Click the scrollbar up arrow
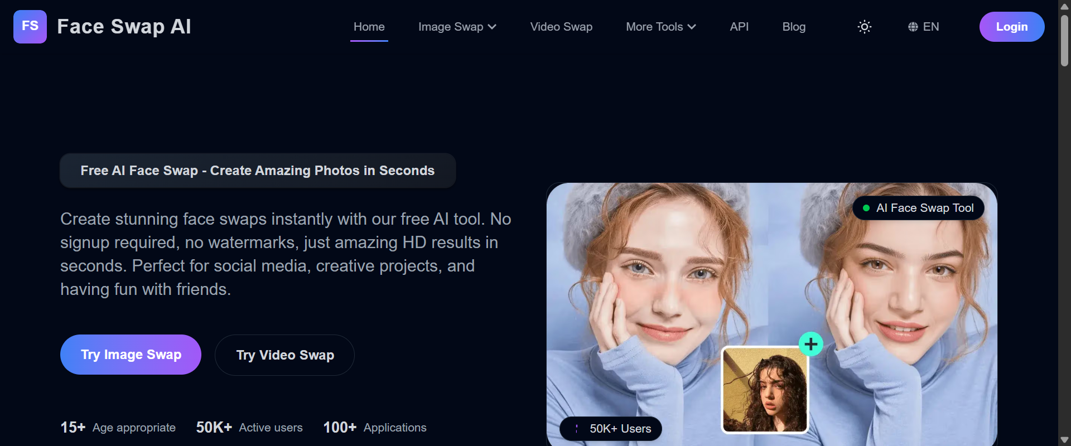 pos(1064,6)
